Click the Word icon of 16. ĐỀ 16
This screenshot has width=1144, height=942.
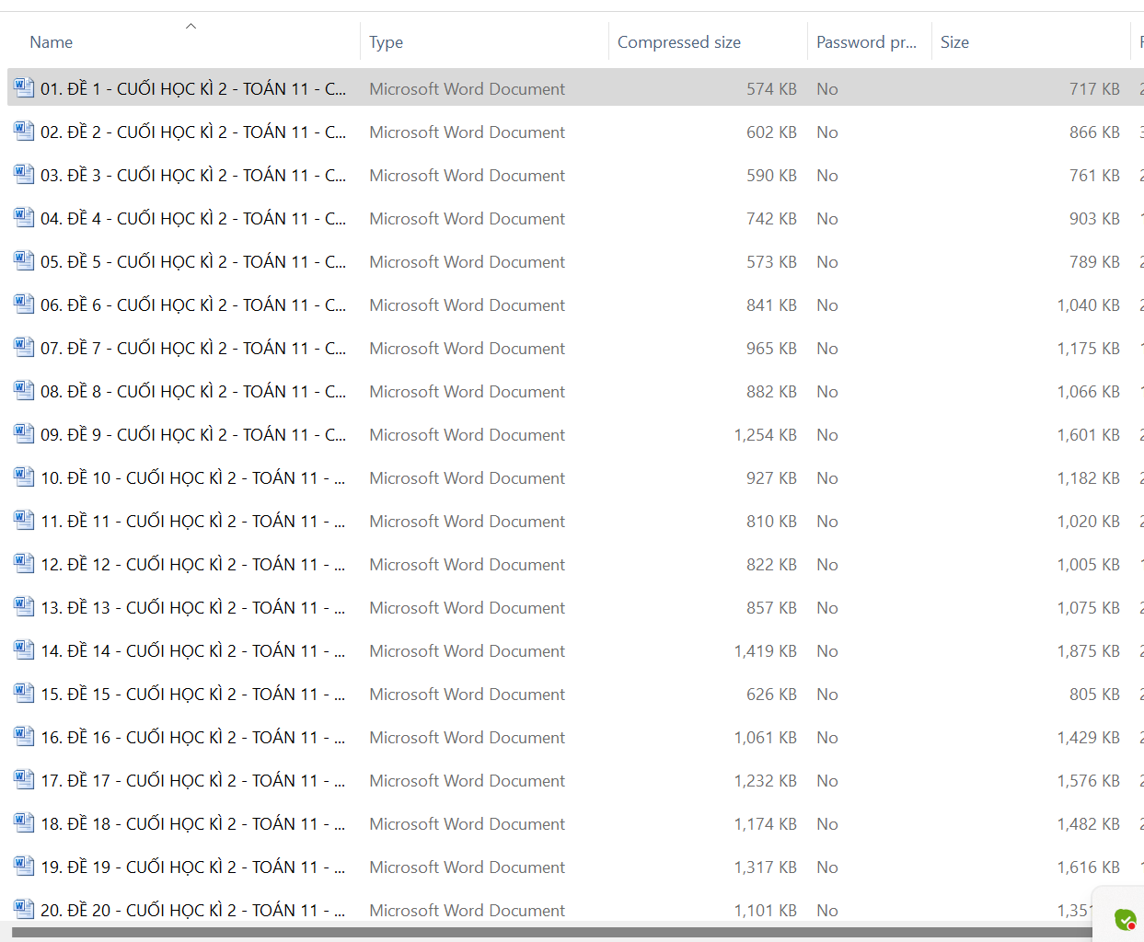point(24,737)
